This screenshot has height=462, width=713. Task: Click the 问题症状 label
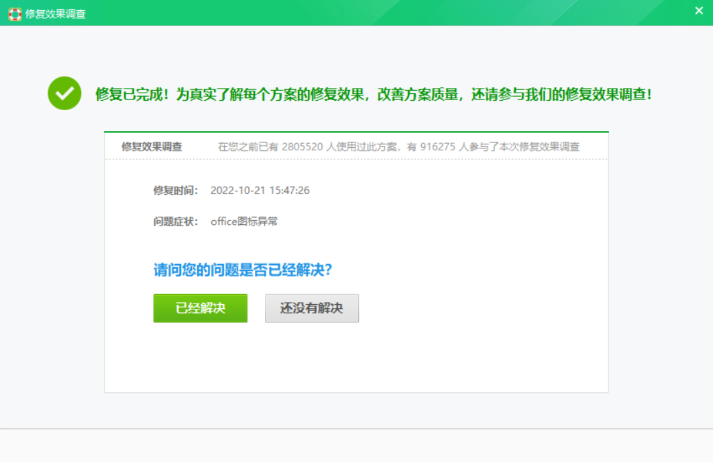[176, 221]
